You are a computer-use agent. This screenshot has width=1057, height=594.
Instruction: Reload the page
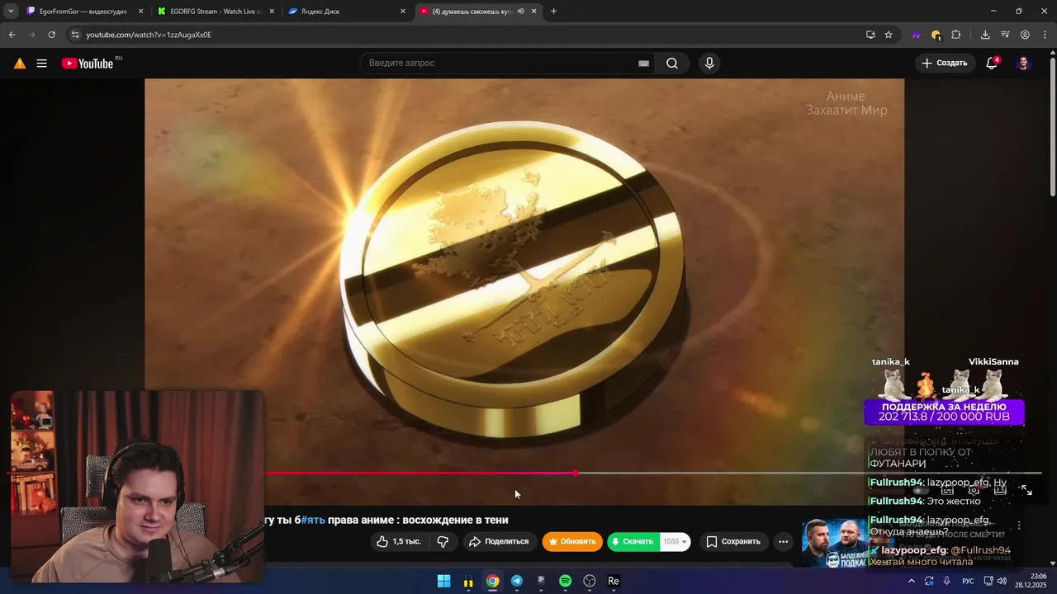51,35
